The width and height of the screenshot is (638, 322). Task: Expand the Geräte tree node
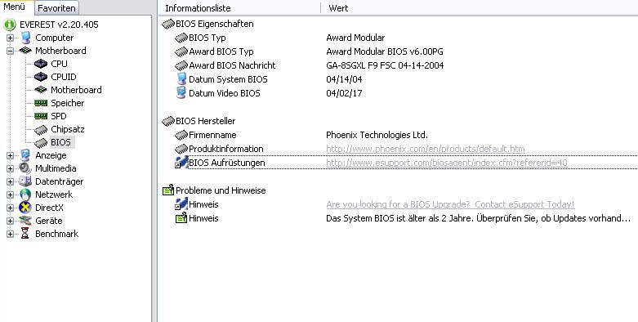[x=10, y=221]
